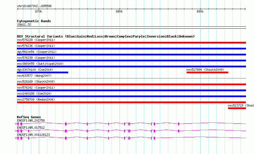Screen dimensions: 254x154
Task: Click the 690k ruler tick label
Action: click(x=200, y=11)
